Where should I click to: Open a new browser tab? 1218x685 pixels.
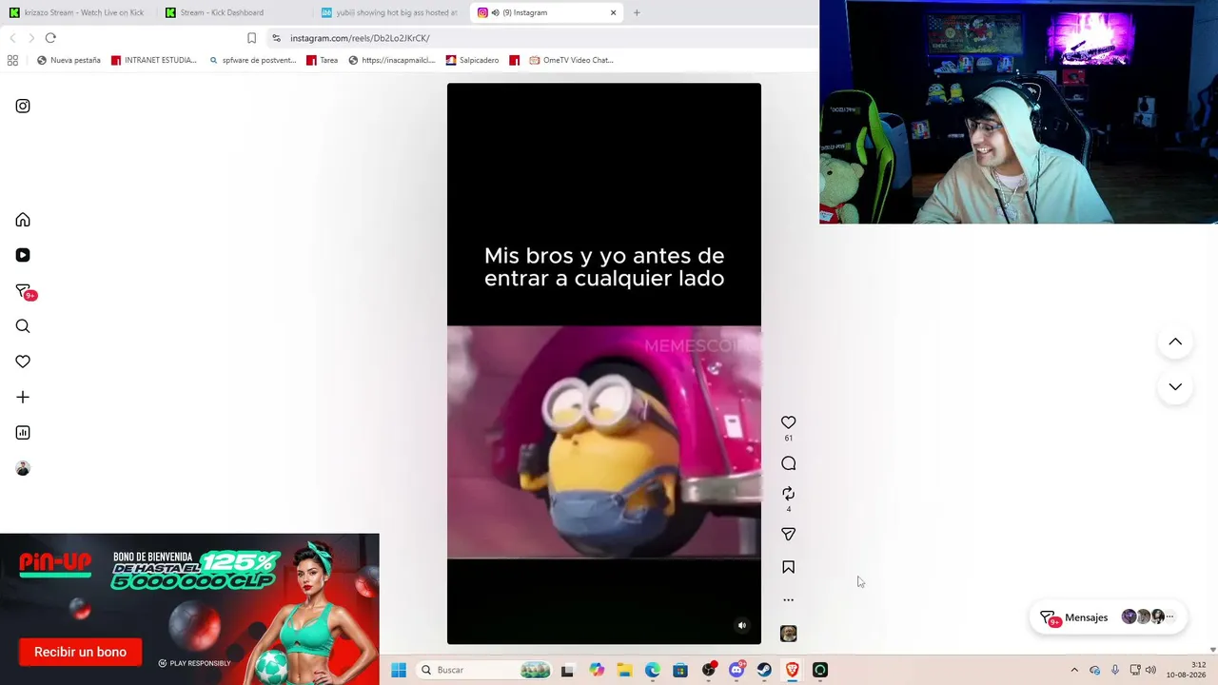(x=637, y=12)
